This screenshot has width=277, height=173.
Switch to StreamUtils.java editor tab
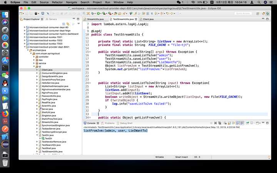[x=95, y=19]
